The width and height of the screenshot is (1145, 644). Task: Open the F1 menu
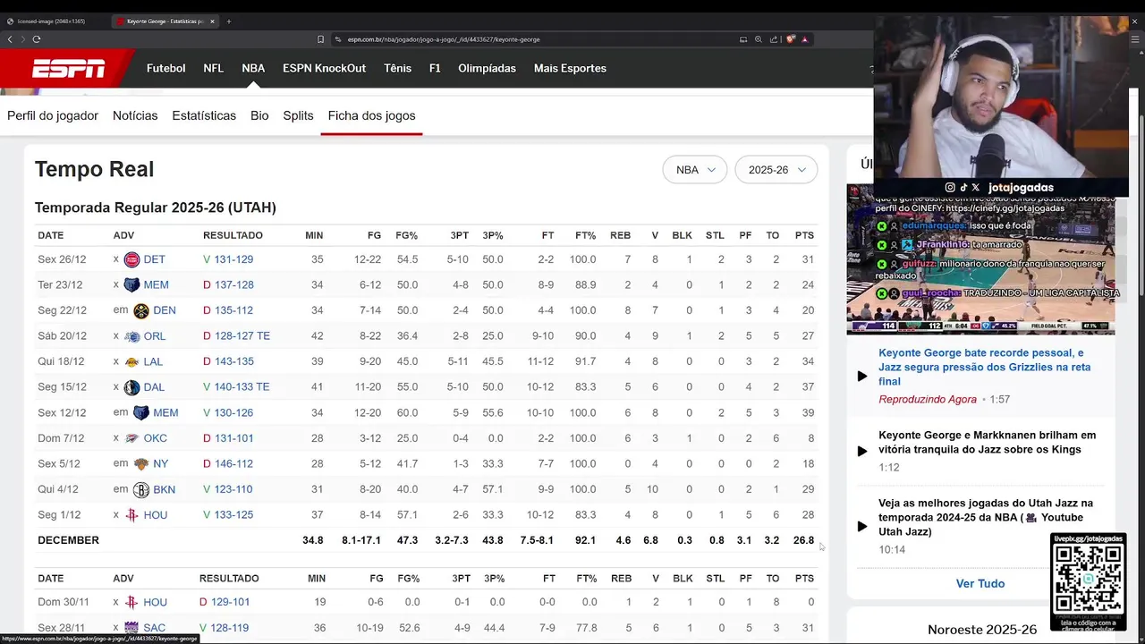pos(435,68)
